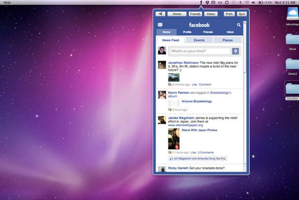
Task: Like Jonathan Robinson's post
Action: (x=194, y=84)
